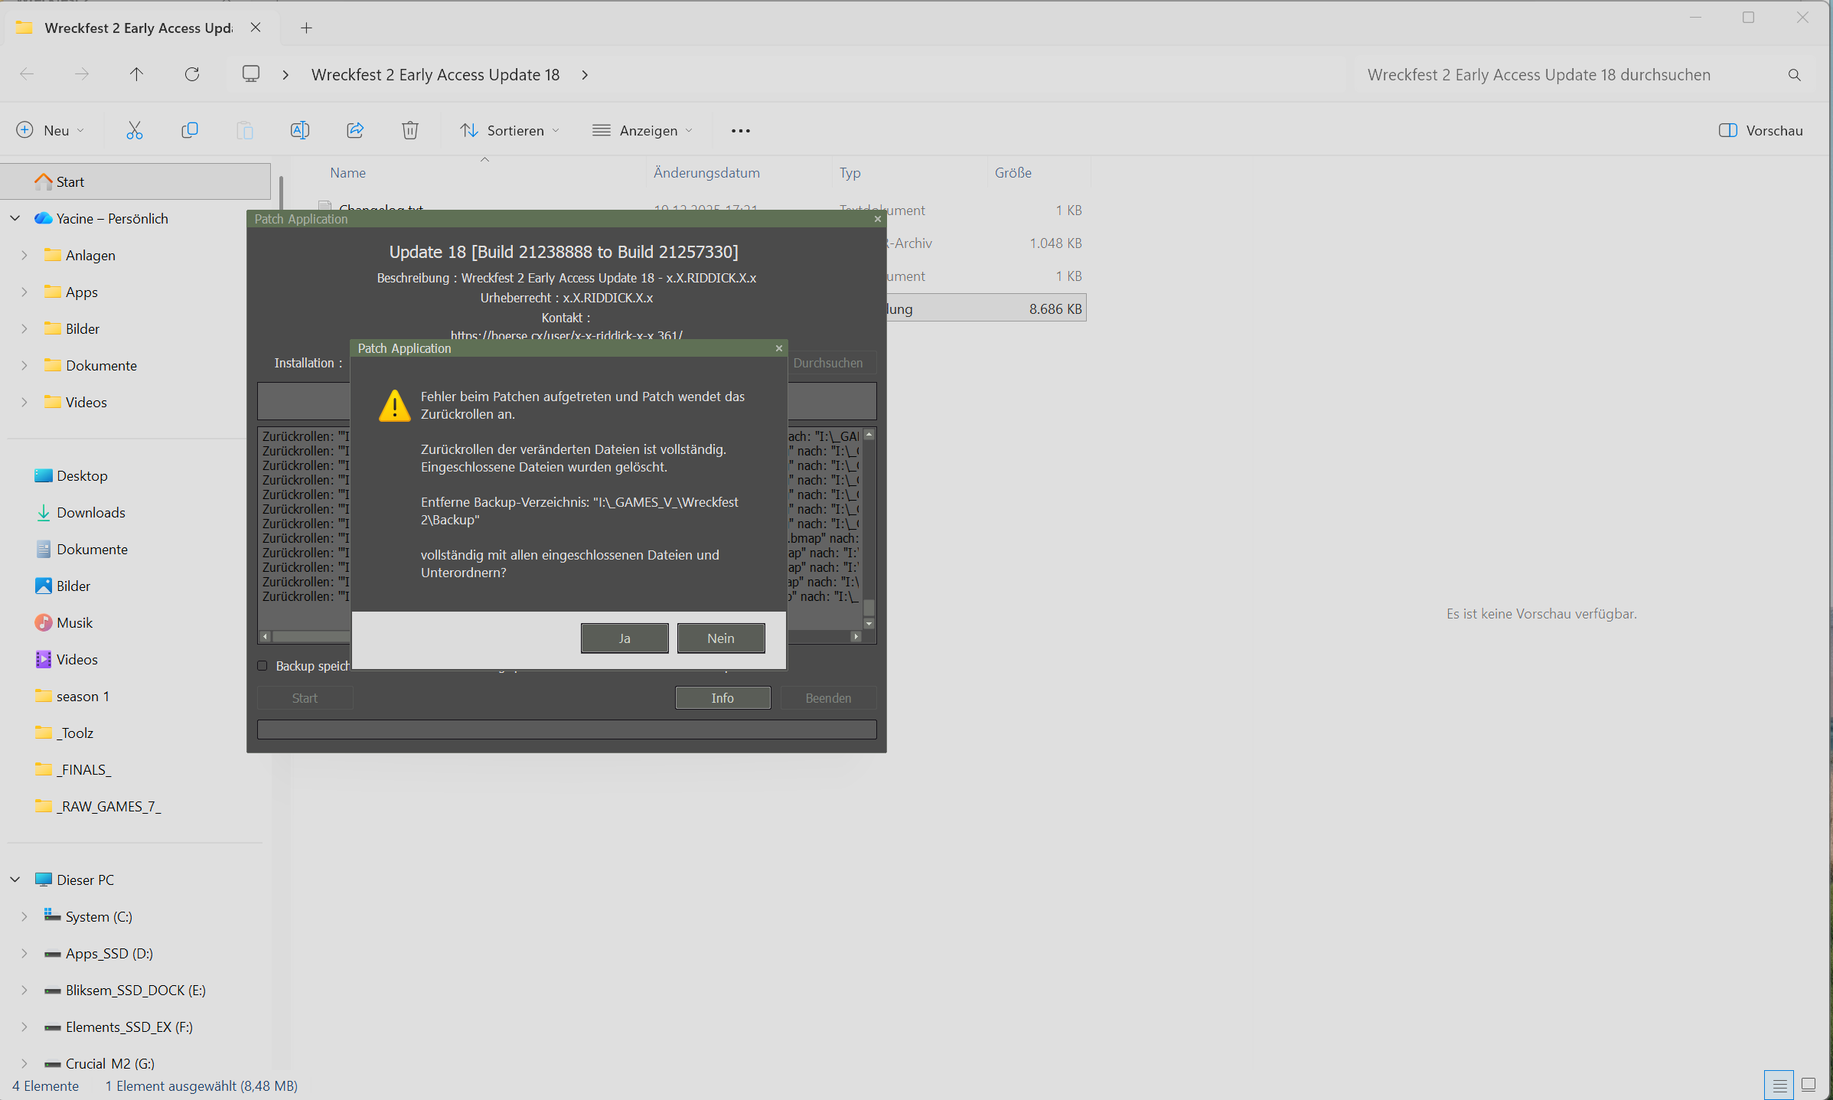Decline backup removal with Nein
Screen dimensions: 1833x1100
pos(721,638)
